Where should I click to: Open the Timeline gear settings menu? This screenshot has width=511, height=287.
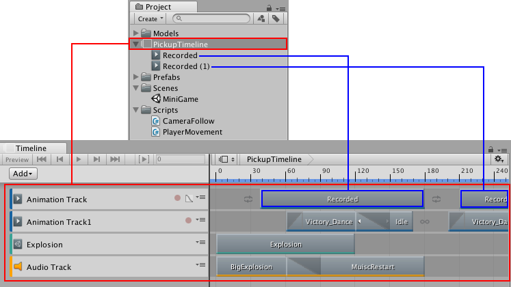[x=499, y=159]
